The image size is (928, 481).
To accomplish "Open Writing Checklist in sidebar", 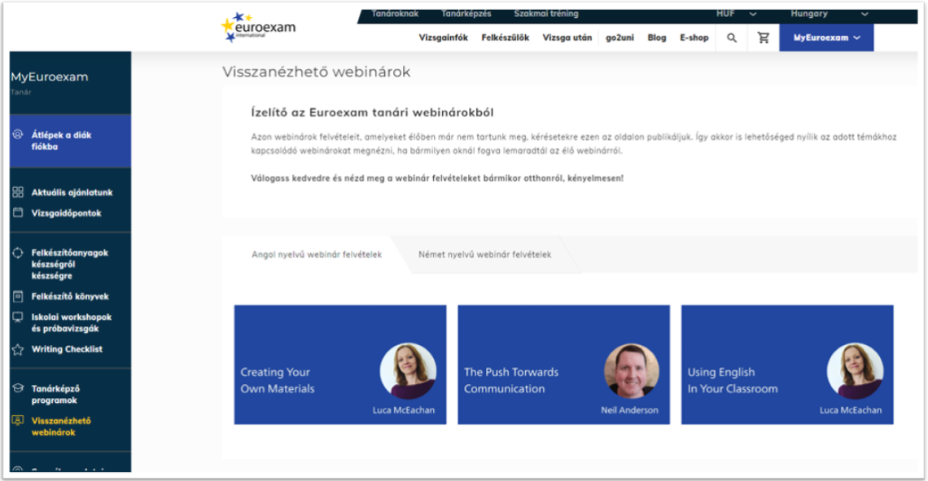I will (x=67, y=349).
